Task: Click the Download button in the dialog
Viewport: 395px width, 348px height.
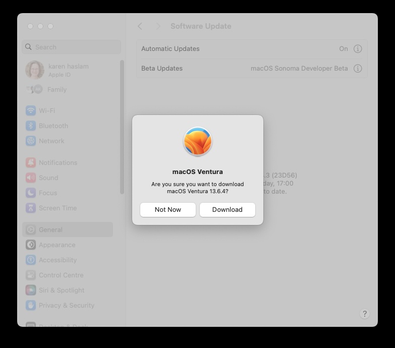Action: tap(227, 209)
